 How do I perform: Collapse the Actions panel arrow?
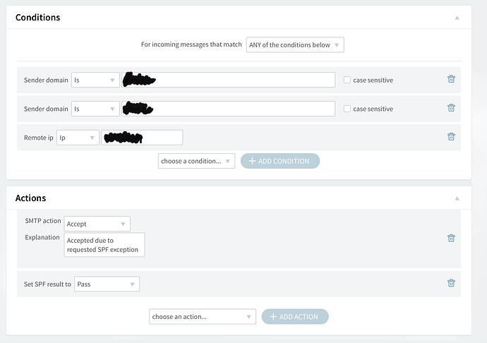click(457, 198)
